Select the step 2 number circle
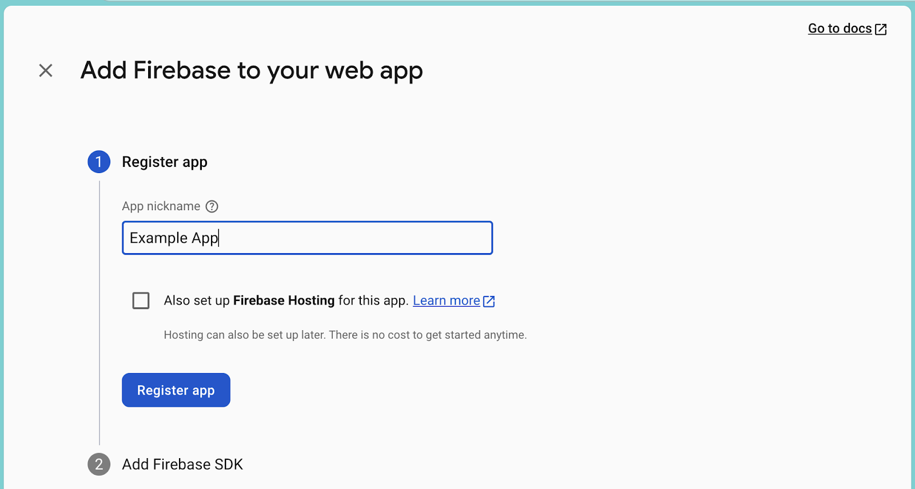915x489 pixels. (99, 464)
